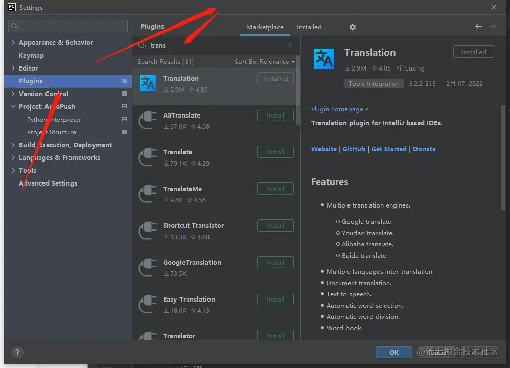Switch to the Installed tab

pos(309,27)
